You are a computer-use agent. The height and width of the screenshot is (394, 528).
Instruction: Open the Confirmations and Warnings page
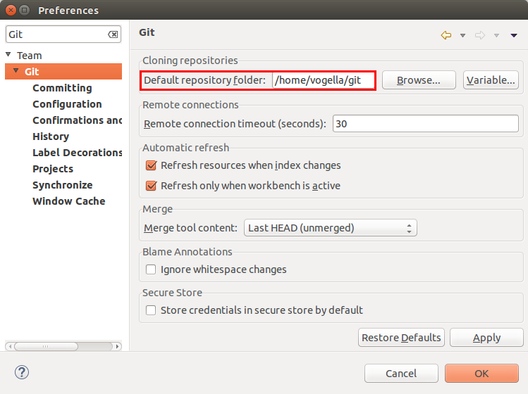77,120
